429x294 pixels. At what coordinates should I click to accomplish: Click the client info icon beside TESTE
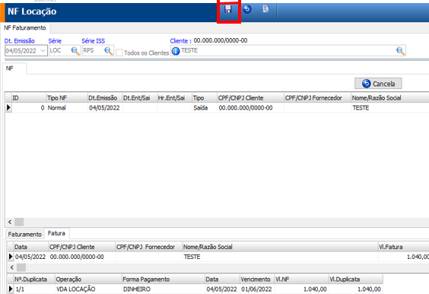[x=176, y=51]
